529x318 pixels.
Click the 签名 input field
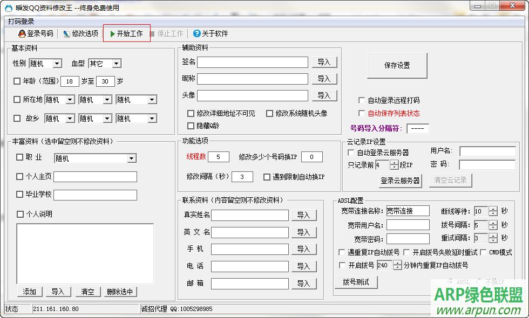click(253, 62)
